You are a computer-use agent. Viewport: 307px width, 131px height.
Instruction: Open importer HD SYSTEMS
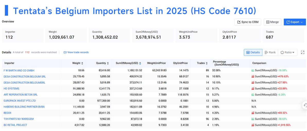click(x=11, y=88)
